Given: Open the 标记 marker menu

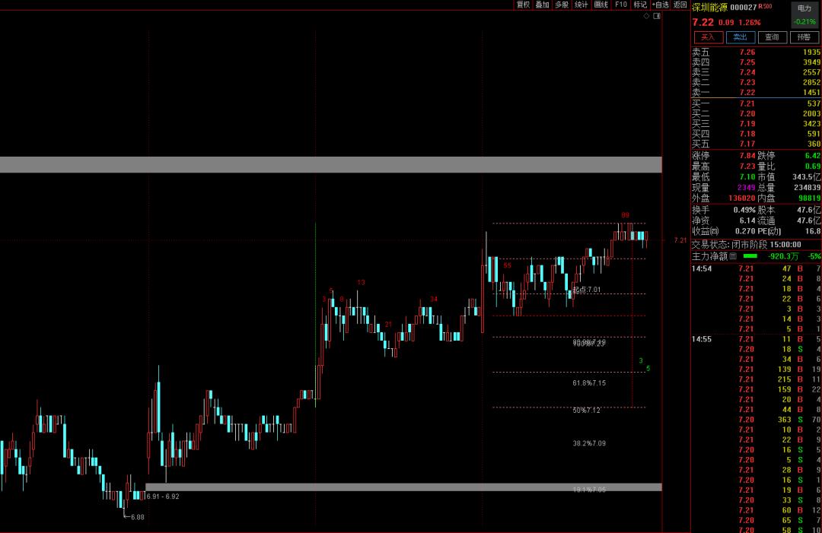Looking at the screenshot, I should [640, 5].
